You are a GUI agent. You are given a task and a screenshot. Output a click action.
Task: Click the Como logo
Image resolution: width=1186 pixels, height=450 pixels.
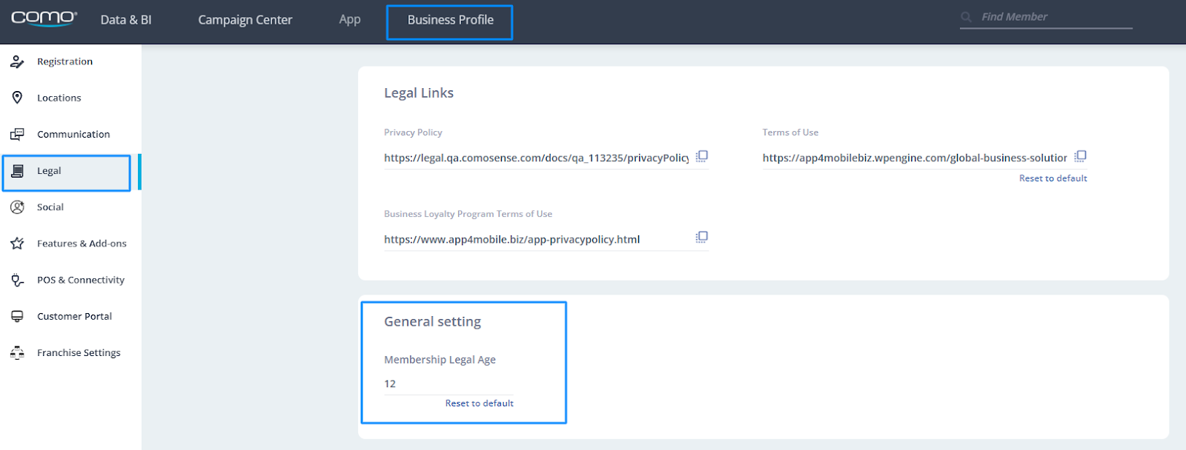[44, 19]
